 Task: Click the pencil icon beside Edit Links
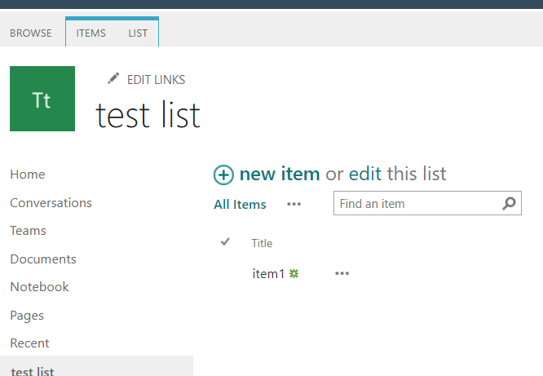[113, 79]
